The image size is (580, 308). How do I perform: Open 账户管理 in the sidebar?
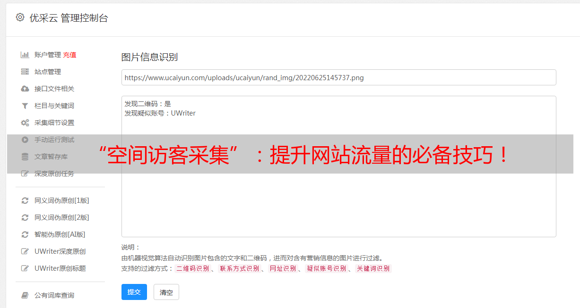click(48, 55)
